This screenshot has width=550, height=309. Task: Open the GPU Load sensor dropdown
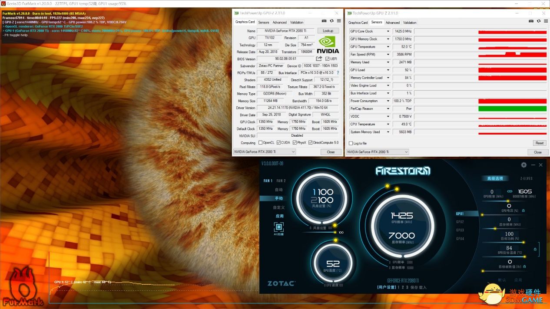click(388, 70)
